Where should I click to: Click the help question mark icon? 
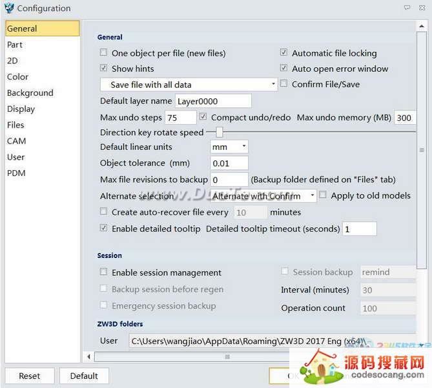407,8
